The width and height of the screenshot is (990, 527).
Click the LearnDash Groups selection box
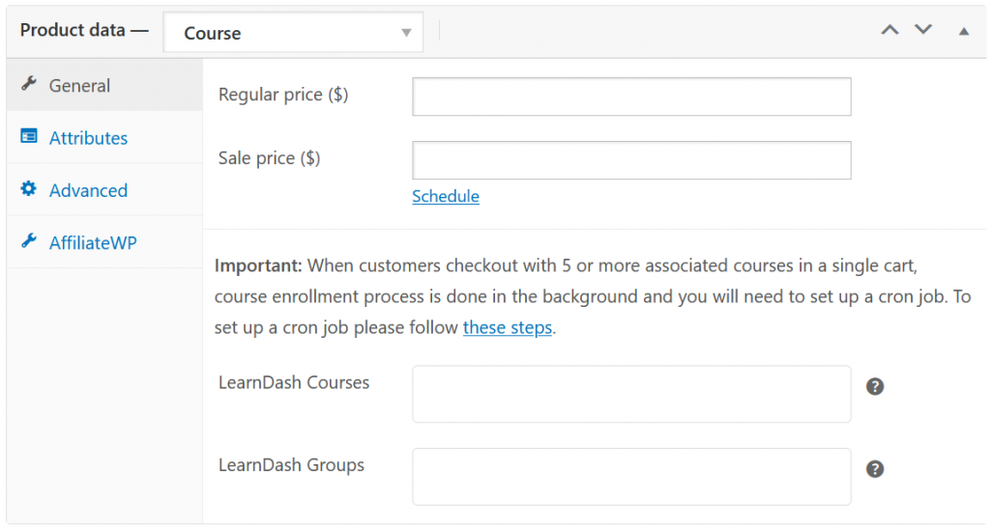pyautogui.click(x=631, y=477)
